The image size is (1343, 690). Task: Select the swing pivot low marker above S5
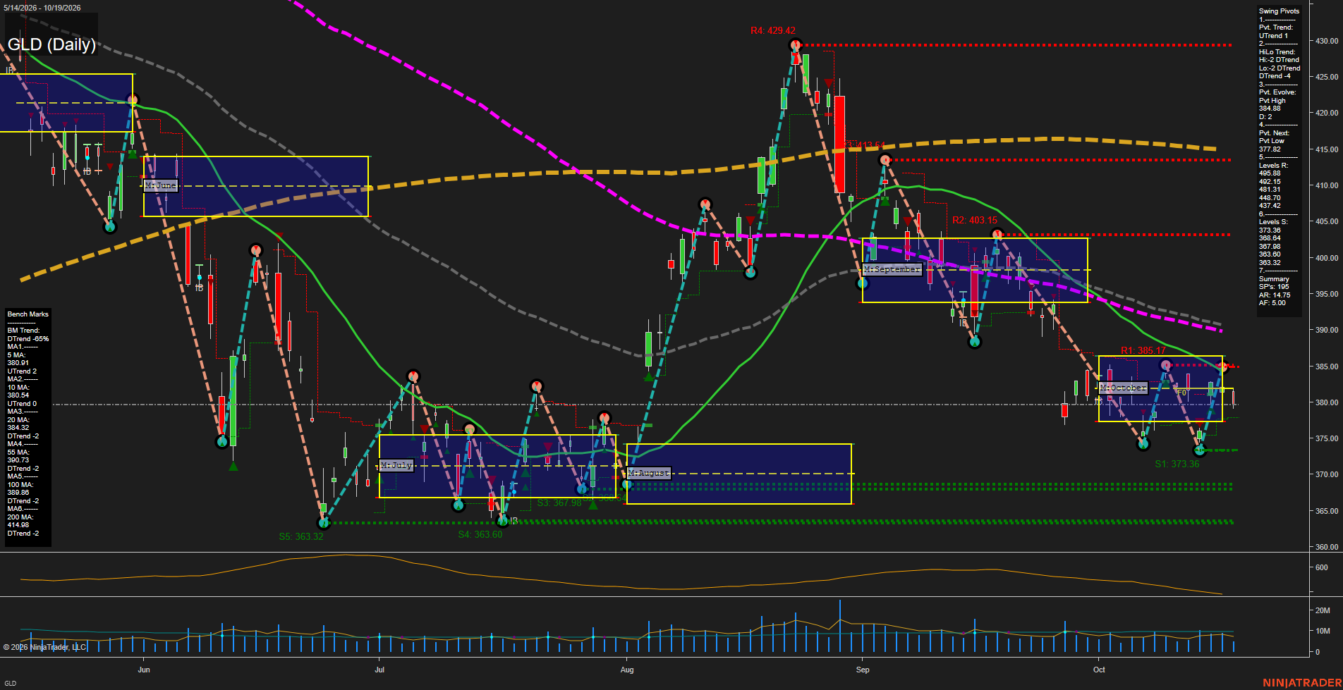tap(324, 523)
